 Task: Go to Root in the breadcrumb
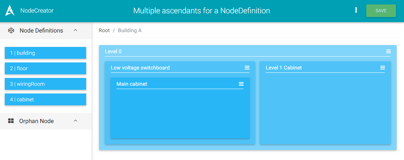[x=104, y=30]
